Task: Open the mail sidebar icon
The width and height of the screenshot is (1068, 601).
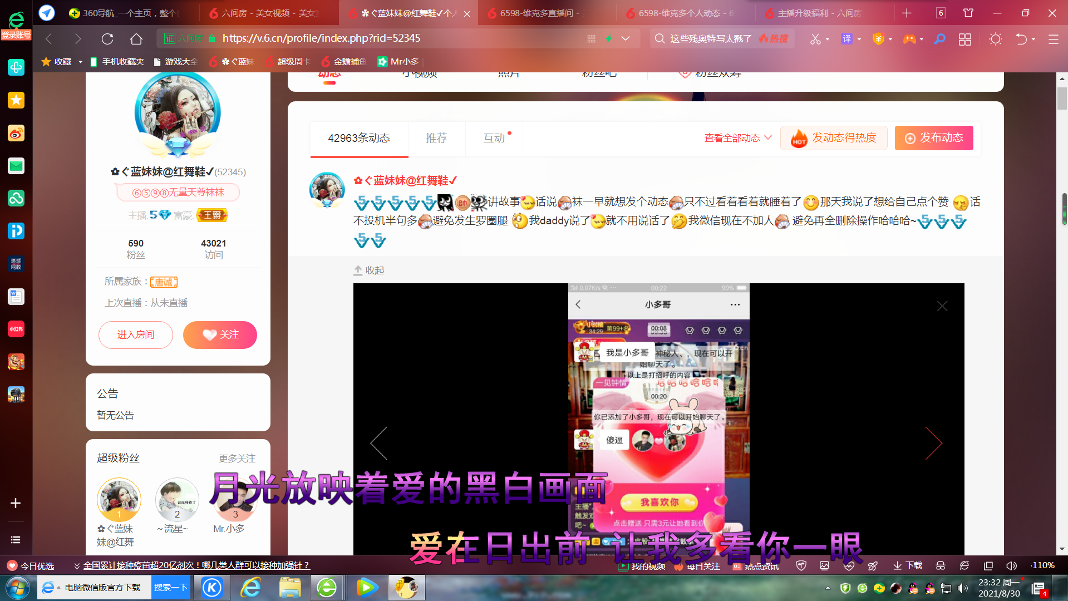Action: pyautogui.click(x=16, y=165)
